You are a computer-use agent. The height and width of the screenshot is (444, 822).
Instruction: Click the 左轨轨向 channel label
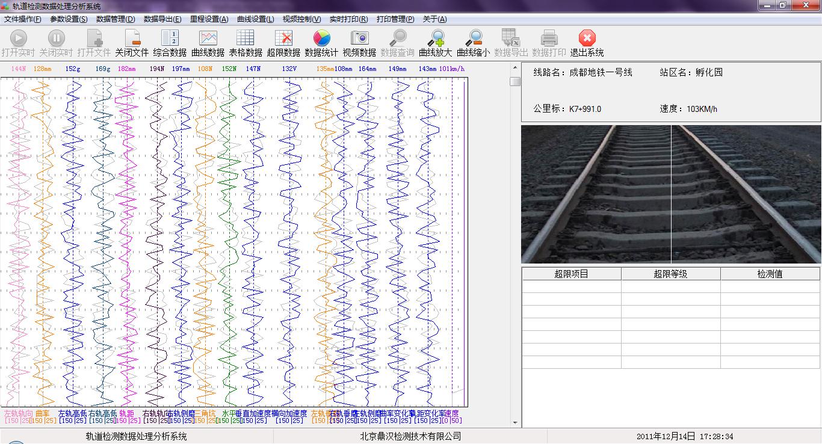(19, 413)
